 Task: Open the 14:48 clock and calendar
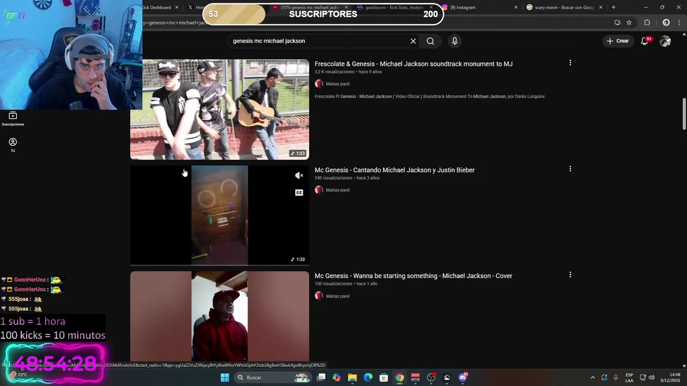tap(670, 377)
